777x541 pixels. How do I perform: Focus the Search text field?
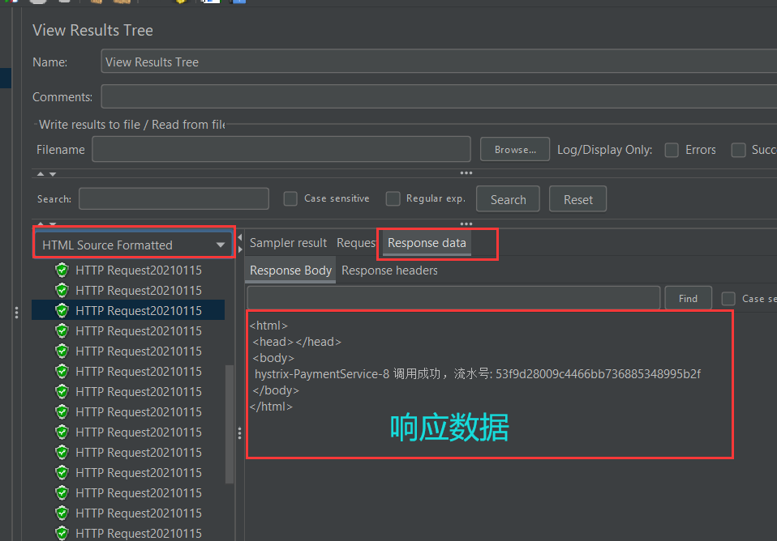(x=174, y=198)
